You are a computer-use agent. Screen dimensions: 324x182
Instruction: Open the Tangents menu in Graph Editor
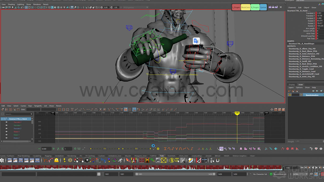click(x=38, y=106)
